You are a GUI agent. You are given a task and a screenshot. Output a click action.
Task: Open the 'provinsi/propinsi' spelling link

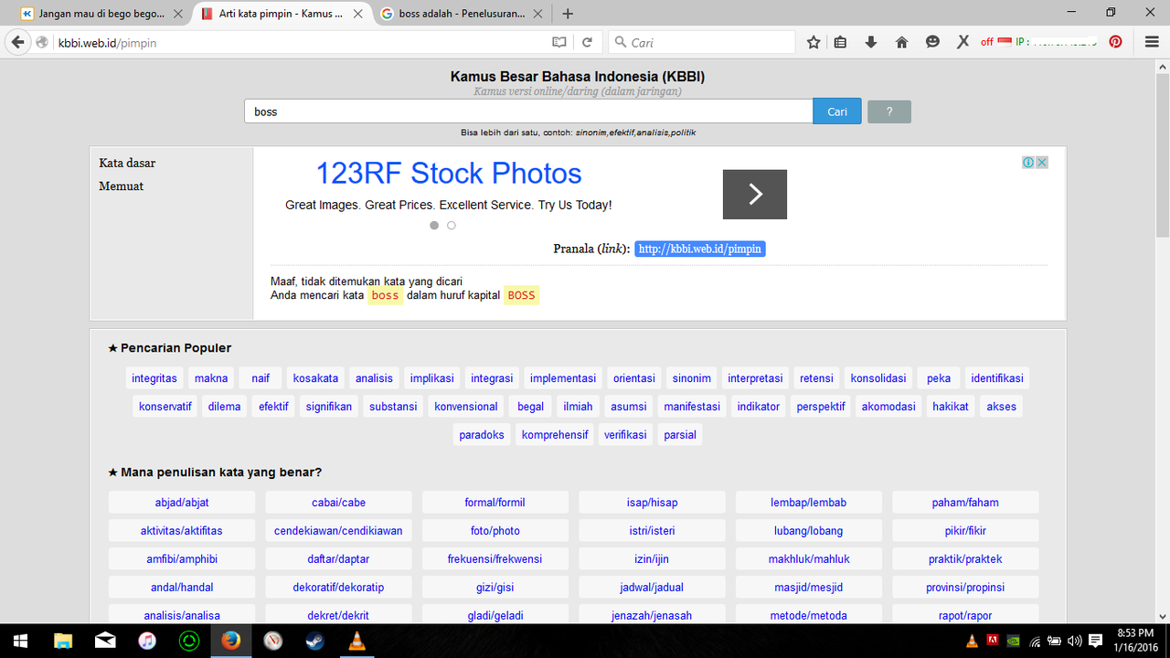965,588
